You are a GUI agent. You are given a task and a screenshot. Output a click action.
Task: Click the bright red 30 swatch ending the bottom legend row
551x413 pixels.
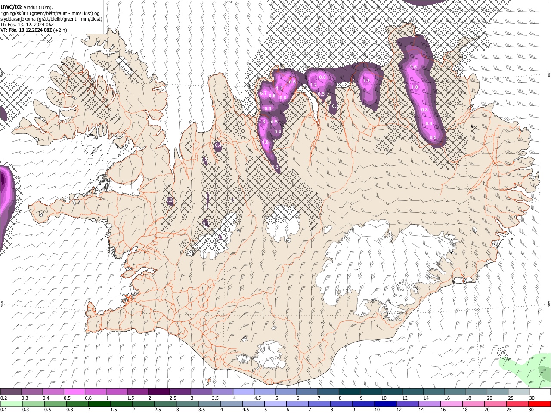(539, 404)
